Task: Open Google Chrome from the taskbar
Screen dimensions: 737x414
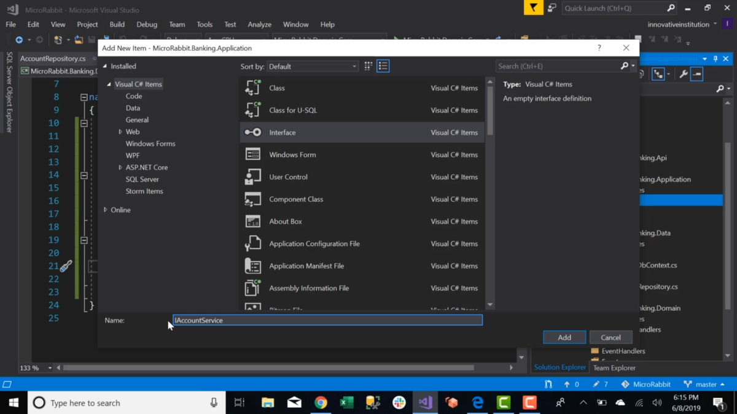Action: [x=321, y=403]
